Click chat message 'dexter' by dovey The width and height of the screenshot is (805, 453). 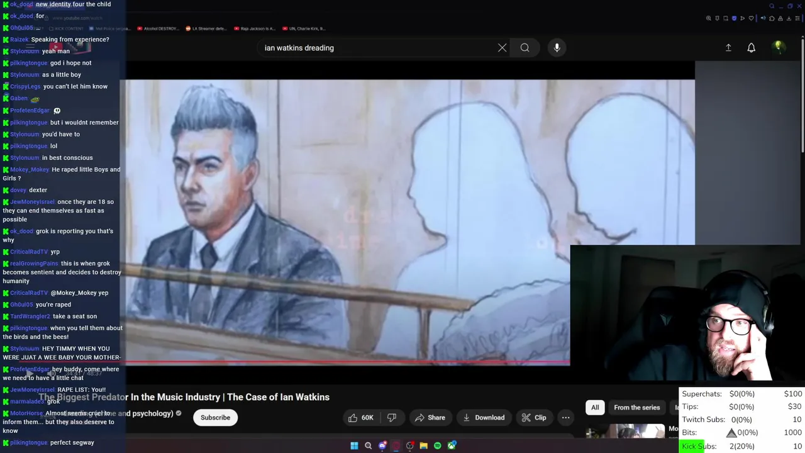coord(38,190)
